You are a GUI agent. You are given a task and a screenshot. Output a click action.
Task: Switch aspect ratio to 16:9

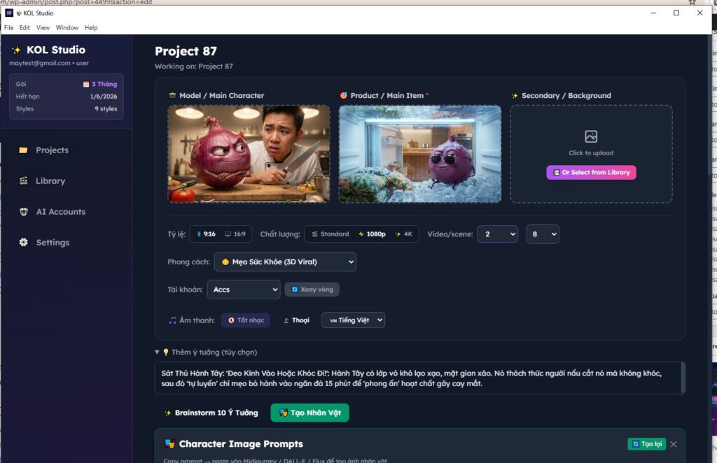click(235, 234)
